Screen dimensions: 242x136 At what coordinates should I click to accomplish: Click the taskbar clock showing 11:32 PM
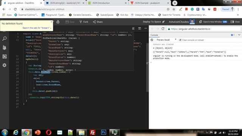[233, 133]
